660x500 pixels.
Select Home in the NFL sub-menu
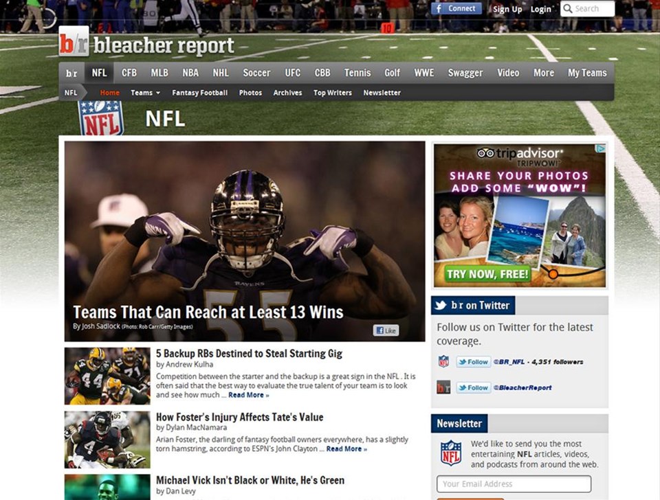pyautogui.click(x=110, y=93)
